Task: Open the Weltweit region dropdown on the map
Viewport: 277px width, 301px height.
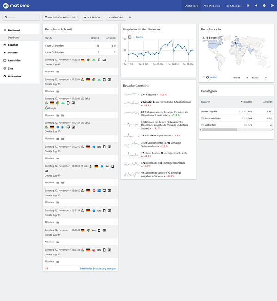Action: click(240, 78)
